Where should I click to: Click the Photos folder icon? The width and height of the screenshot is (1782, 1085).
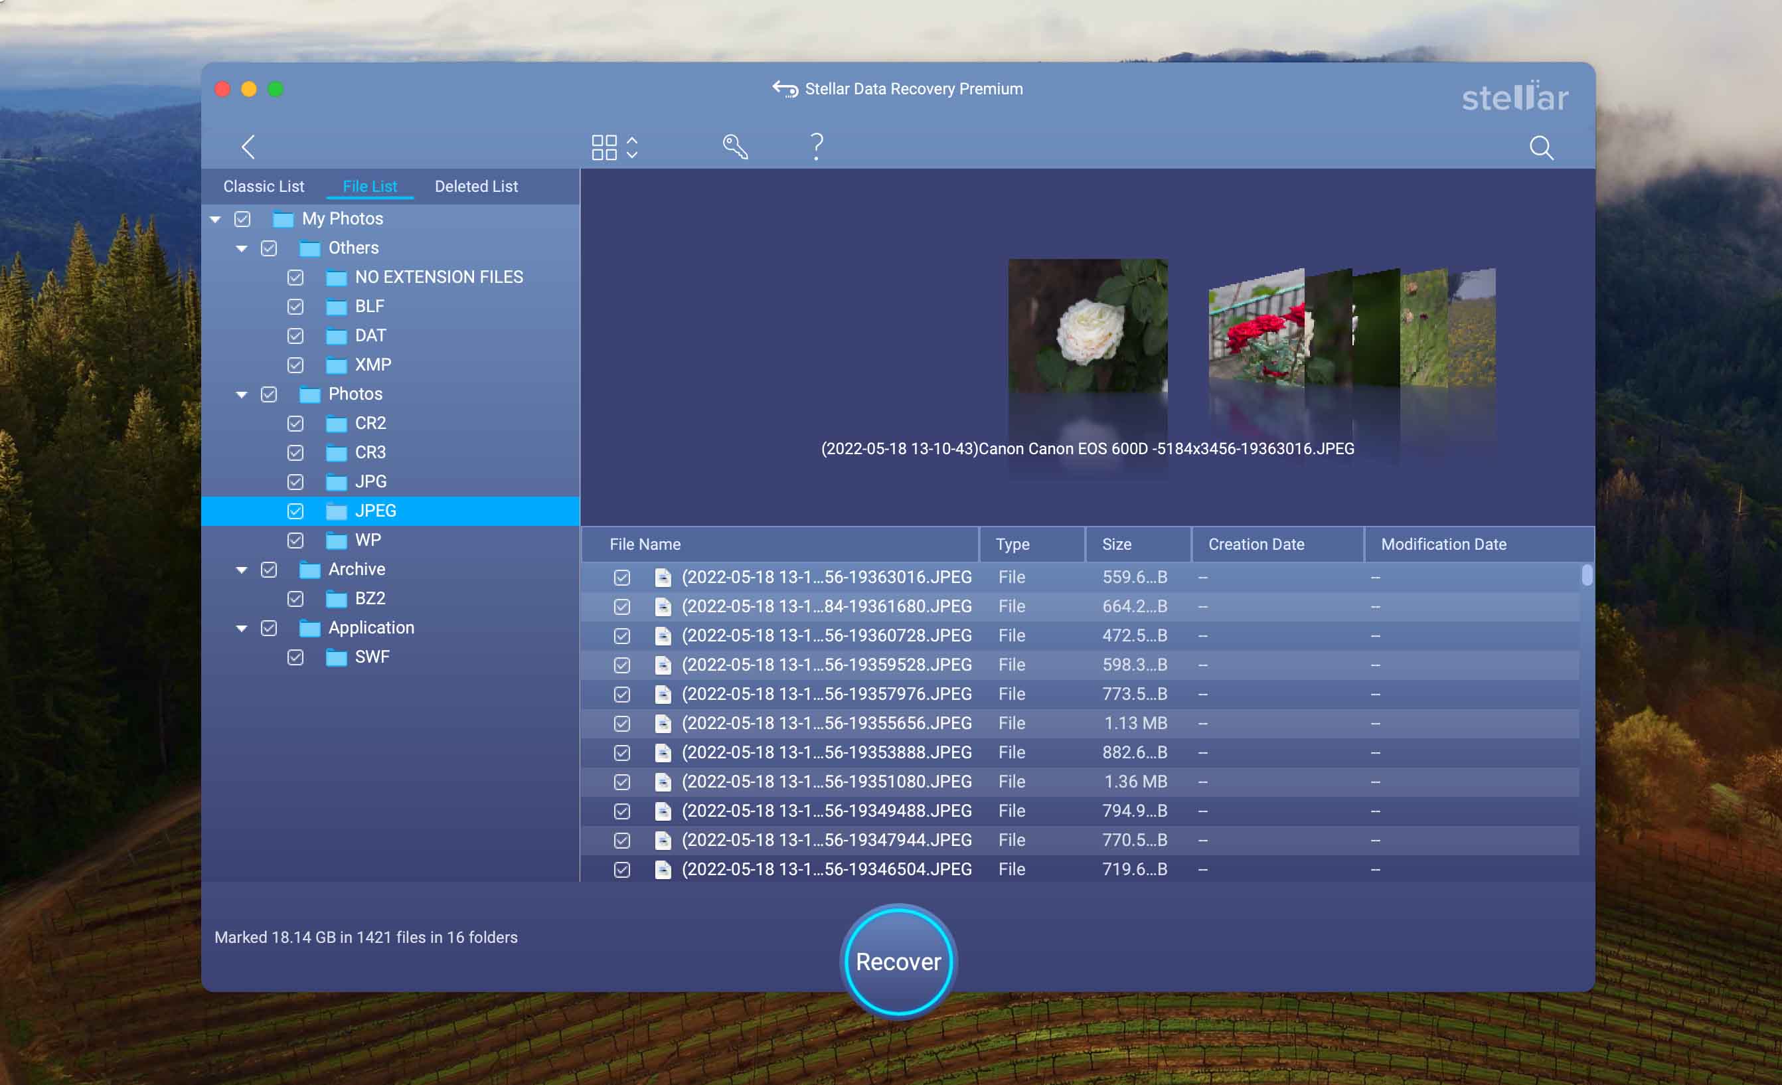309,394
